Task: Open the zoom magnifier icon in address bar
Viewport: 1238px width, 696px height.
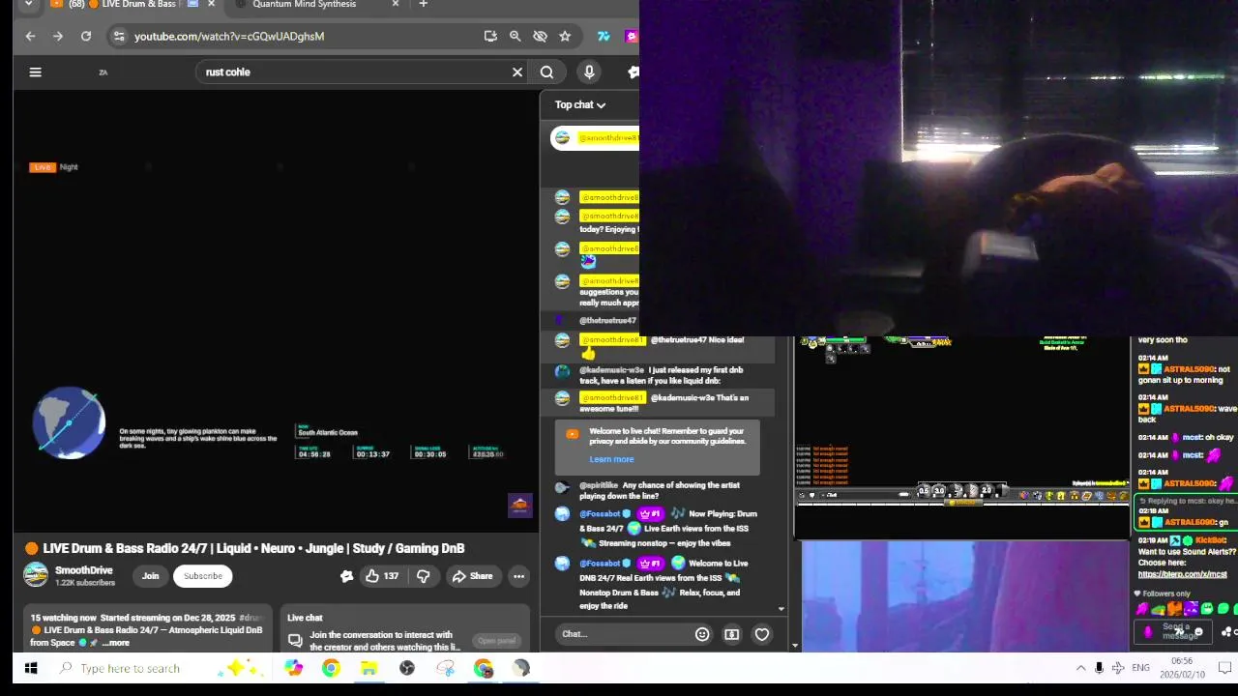Action: (x=516, y=36)
